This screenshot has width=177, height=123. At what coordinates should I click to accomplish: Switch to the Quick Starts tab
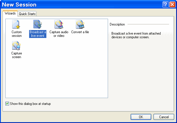(x=27, y=14)
